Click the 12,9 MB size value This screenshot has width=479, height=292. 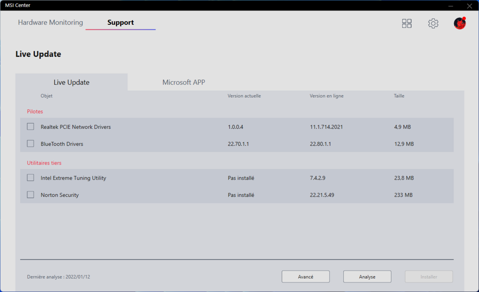(x=404, y=144)
